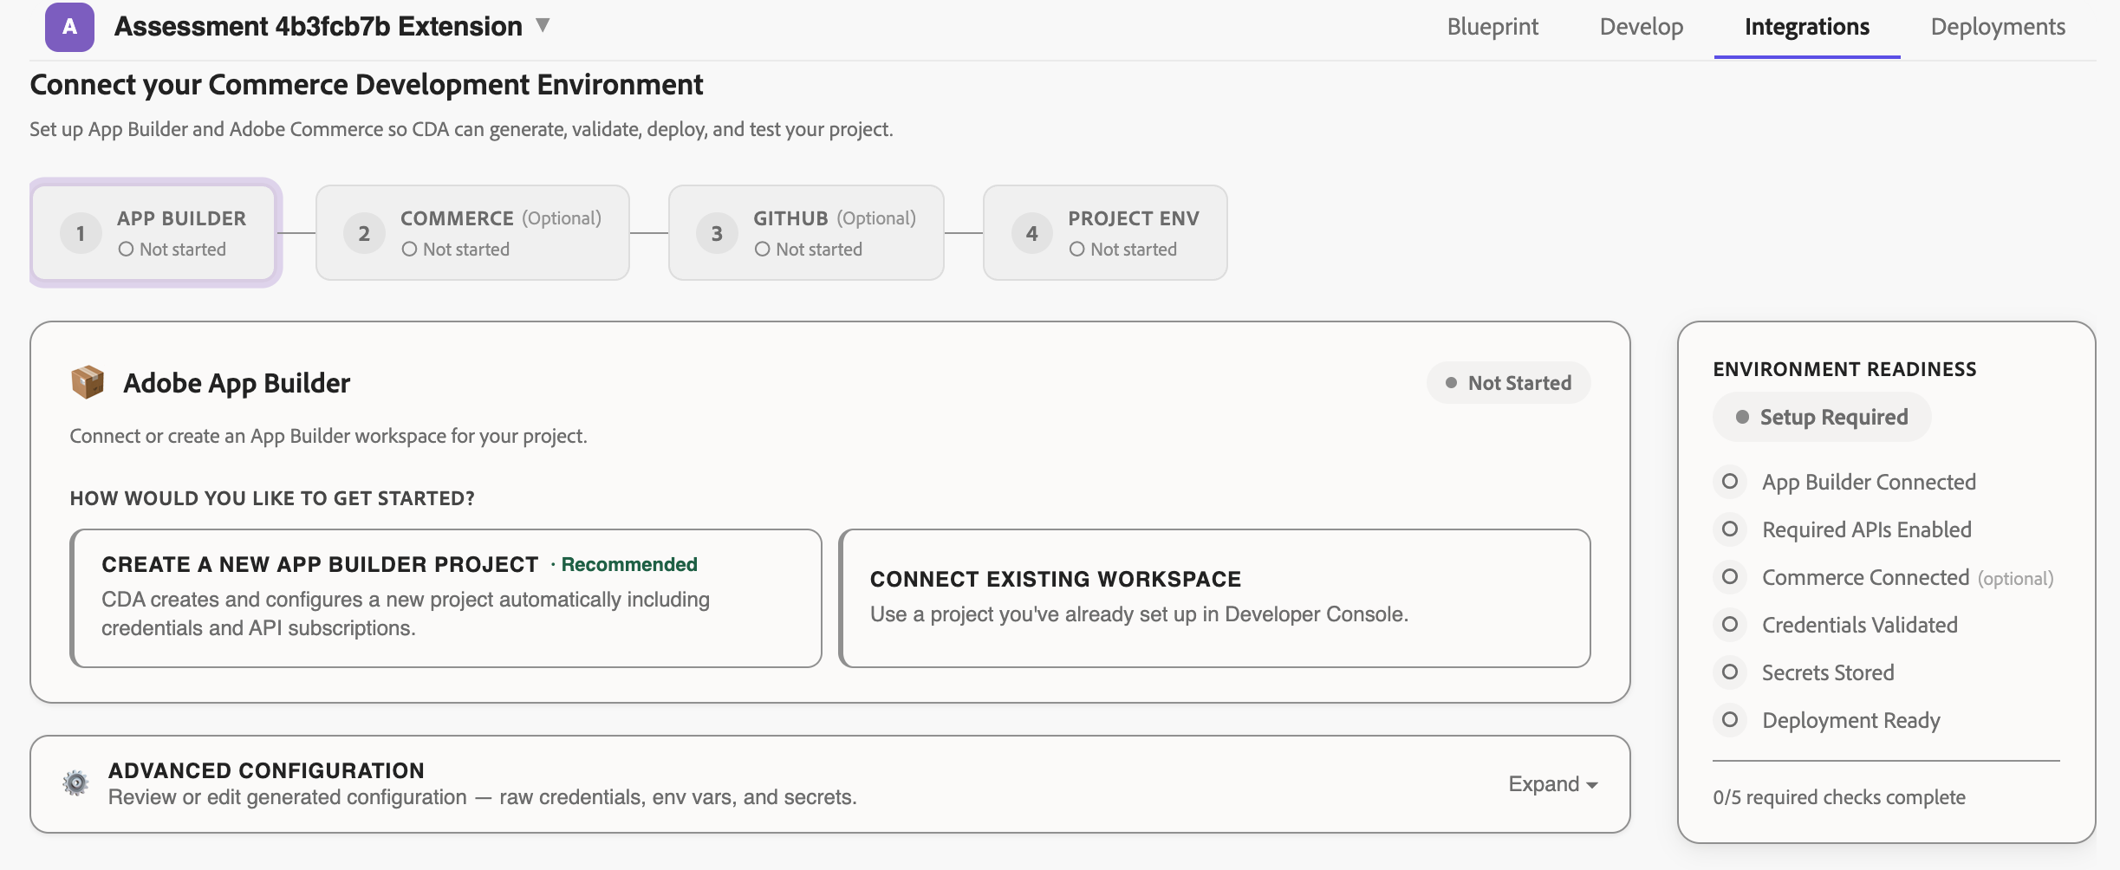Click the green Recommended label

(x=628, y=565)
